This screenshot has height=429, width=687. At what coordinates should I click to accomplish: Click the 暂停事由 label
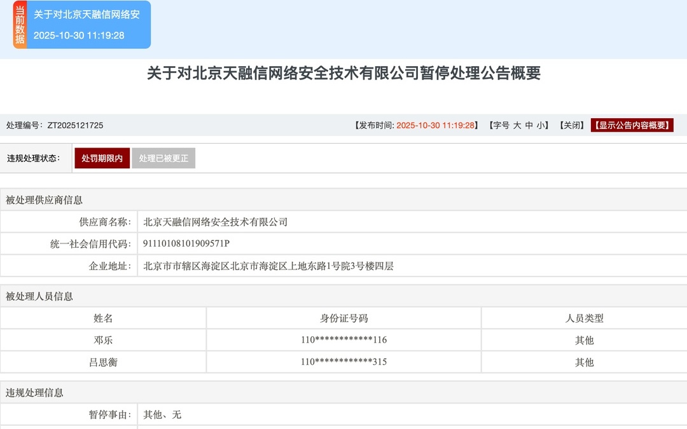click(x=110, y=414)
